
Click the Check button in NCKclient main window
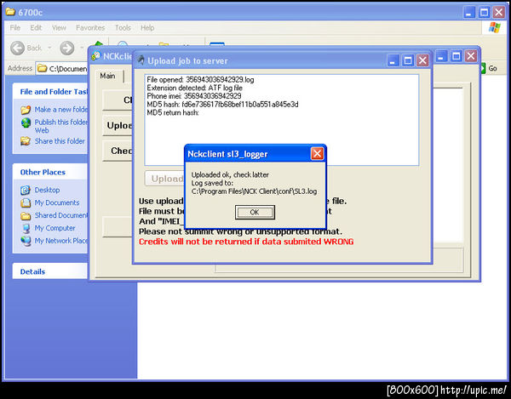click(x=118, y=151)
